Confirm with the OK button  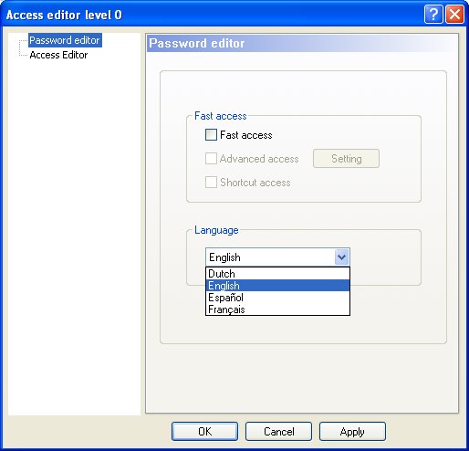pyautogui.click(x=204, y=431)
